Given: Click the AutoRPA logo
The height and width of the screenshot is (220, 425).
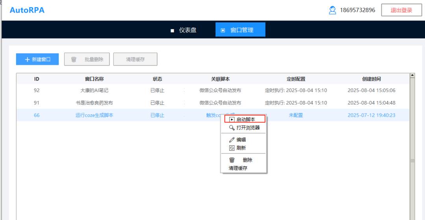Looking at the screenshot, I should [x=27, y=10].
